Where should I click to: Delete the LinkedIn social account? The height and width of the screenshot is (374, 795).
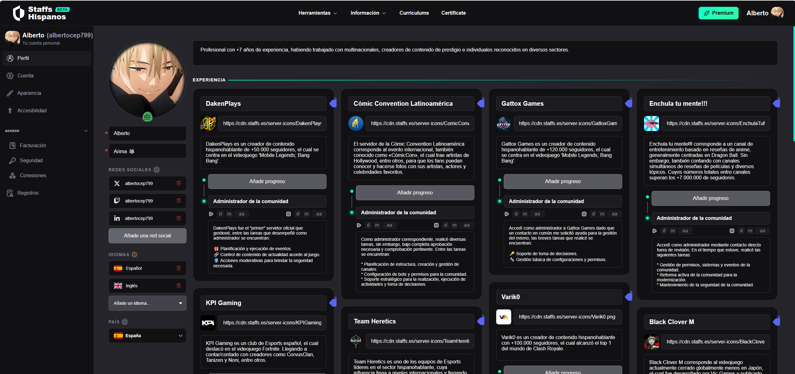(179, 218)
